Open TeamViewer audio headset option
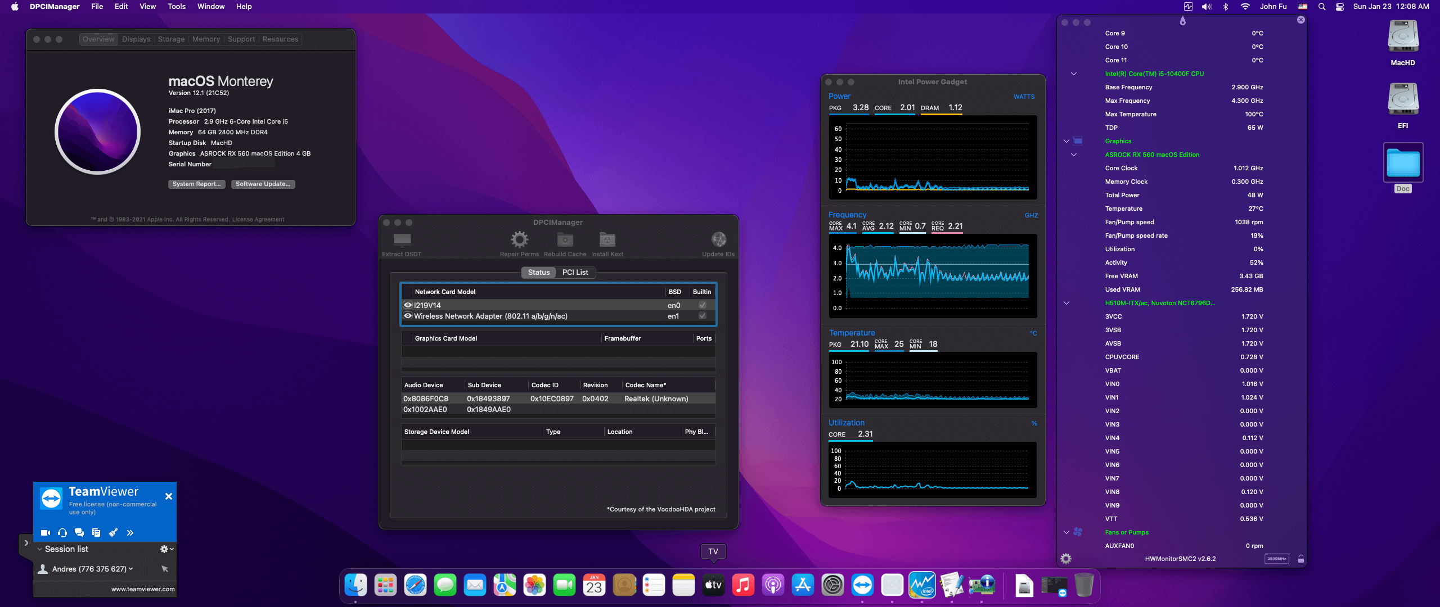1440x607 pixels. [62, 532]
